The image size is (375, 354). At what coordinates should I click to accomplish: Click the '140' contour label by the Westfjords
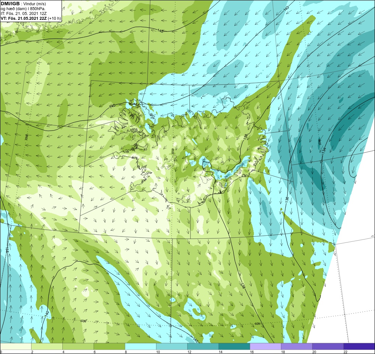click(x=112, y=107)
